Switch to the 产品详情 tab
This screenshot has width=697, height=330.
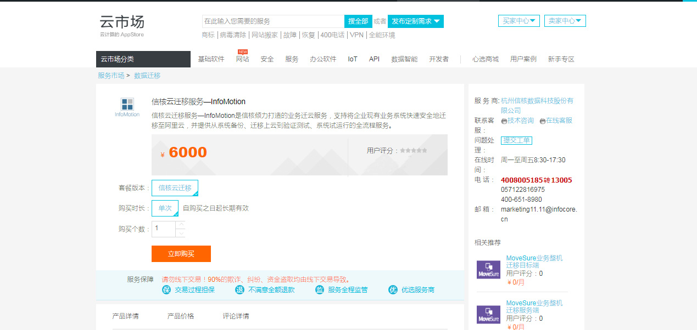[x=125, y=316]
